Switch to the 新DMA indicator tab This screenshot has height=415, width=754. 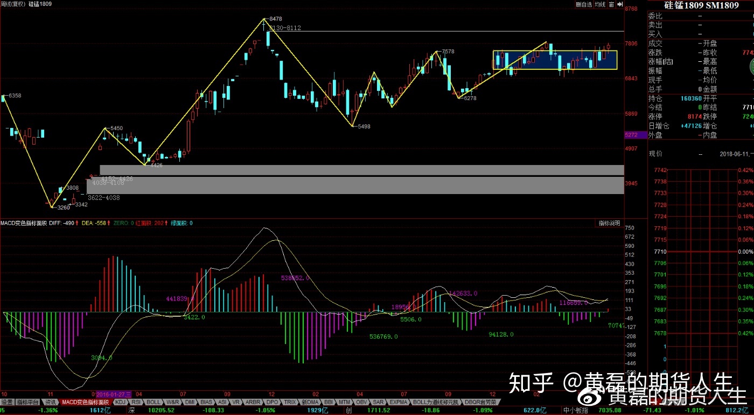[310, 402]
